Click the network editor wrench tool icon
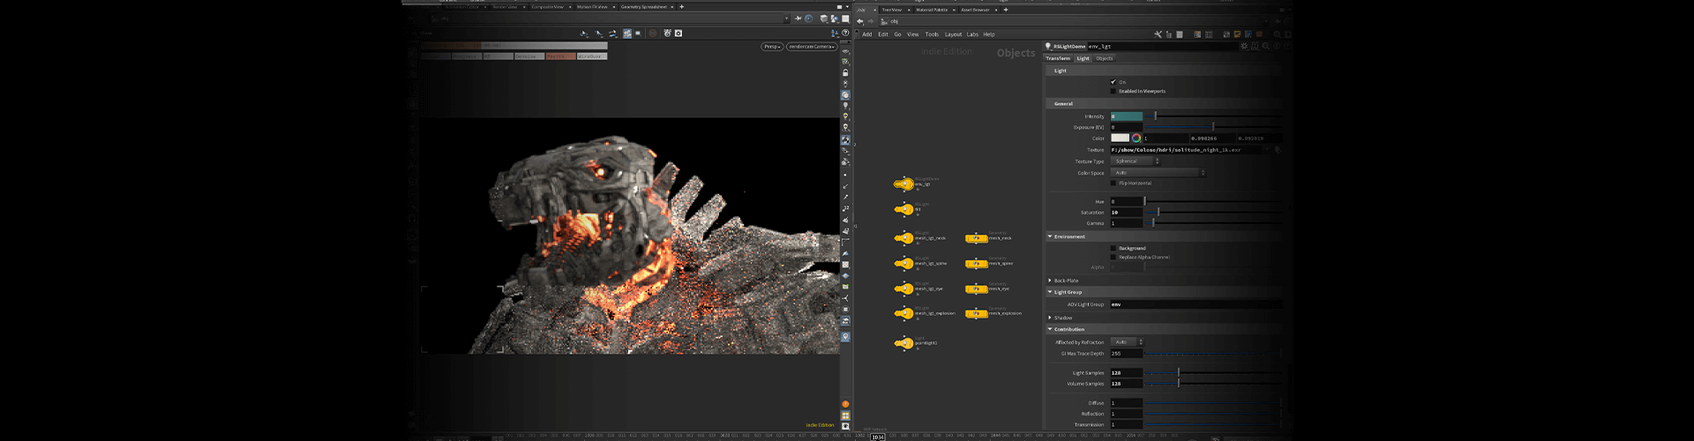Screen dimensions: 1694x441 (x=1158, y=34)
